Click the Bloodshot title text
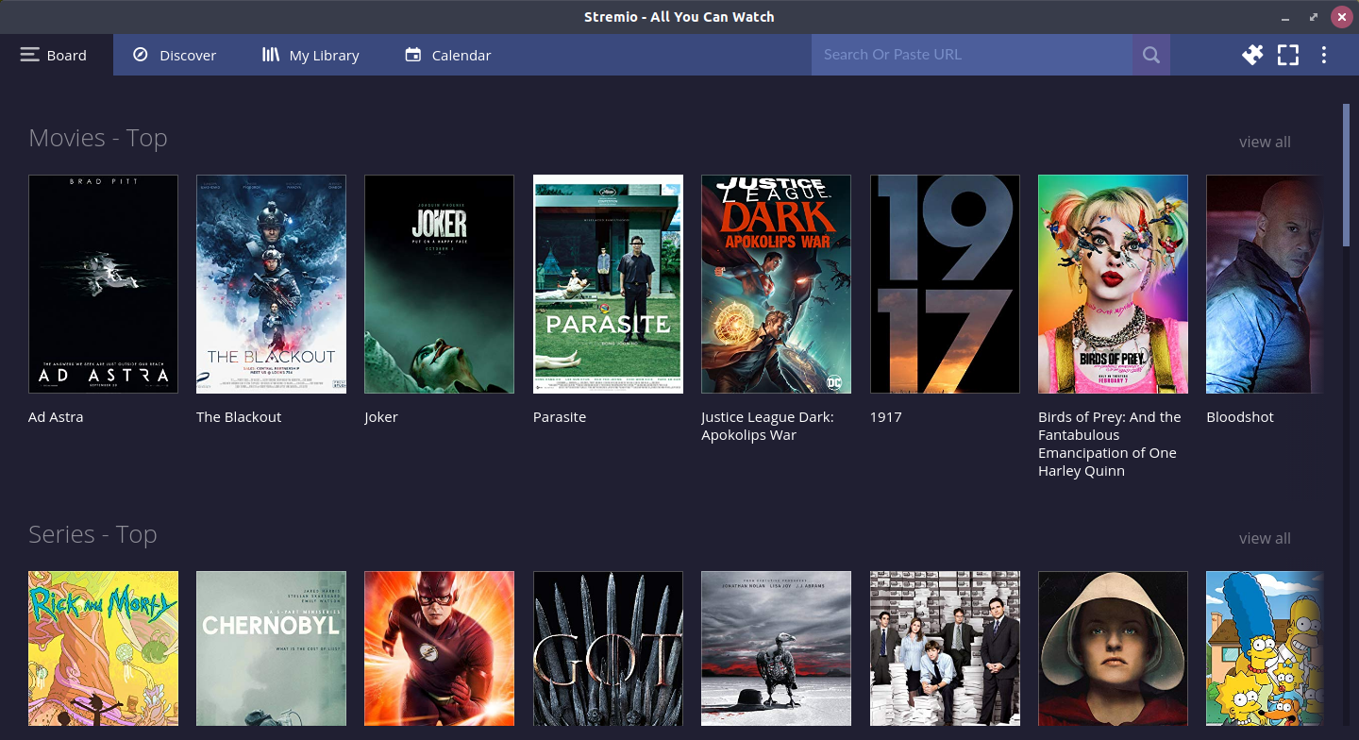Image resolution: width=1359 pixels, height=740 pixels. [1240, 416]
